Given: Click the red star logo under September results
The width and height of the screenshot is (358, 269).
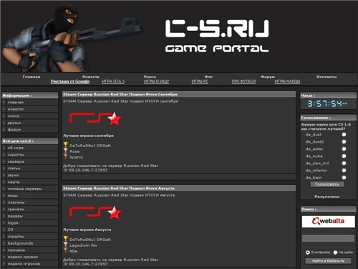Looking at the screenshot, I should (95, 118).
